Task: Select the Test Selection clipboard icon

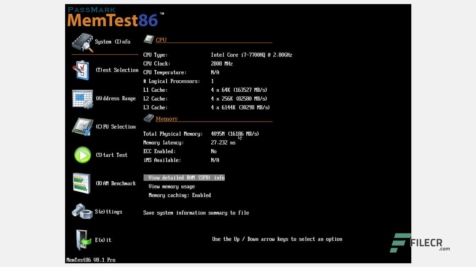Action: (82, 70)
